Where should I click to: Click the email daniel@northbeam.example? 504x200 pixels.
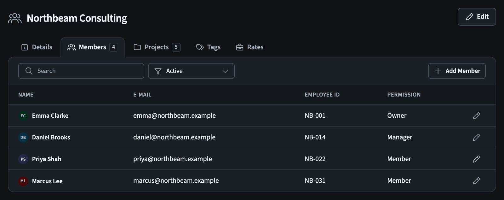pyautogui.click(x=174, y=137)
